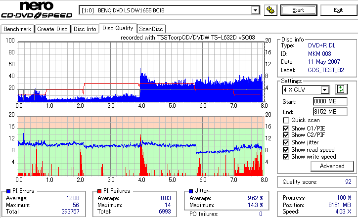This screenshot has width=358, height=218.
Task: Open the BENQ drive selection dropdown
Action: click(x=255, y=10)
